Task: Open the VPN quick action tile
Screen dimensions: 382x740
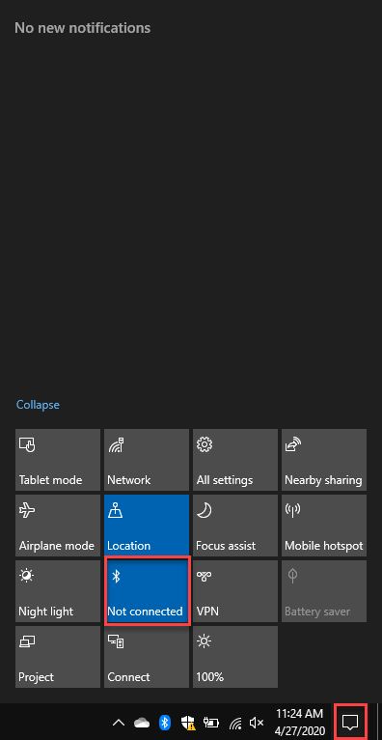Action: tap(235, 591)
